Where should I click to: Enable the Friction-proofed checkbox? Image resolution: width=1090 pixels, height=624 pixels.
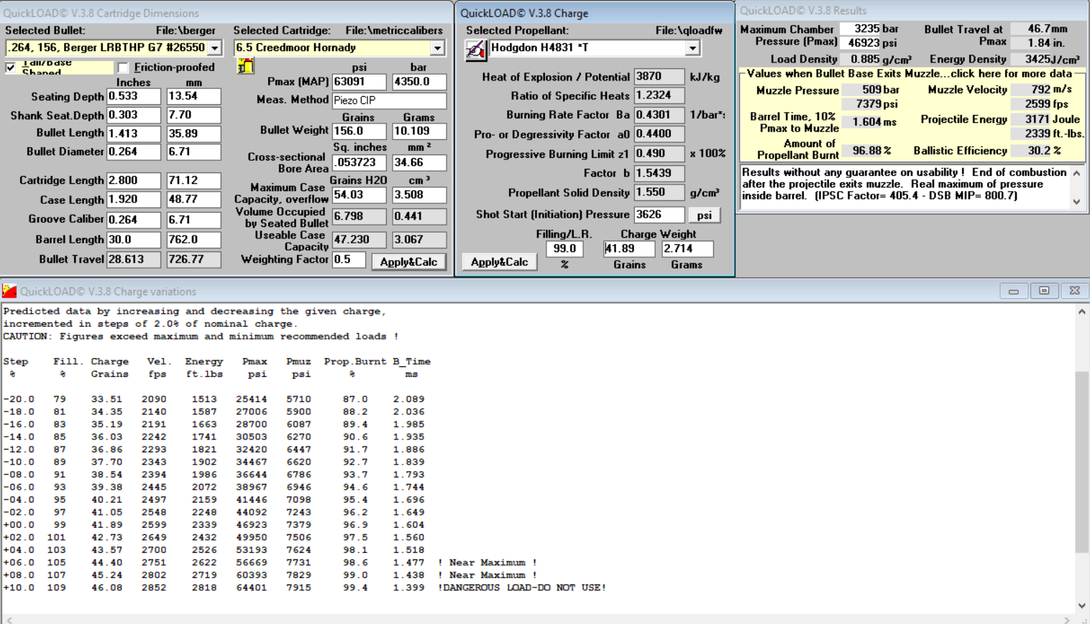tap(123, 67)
